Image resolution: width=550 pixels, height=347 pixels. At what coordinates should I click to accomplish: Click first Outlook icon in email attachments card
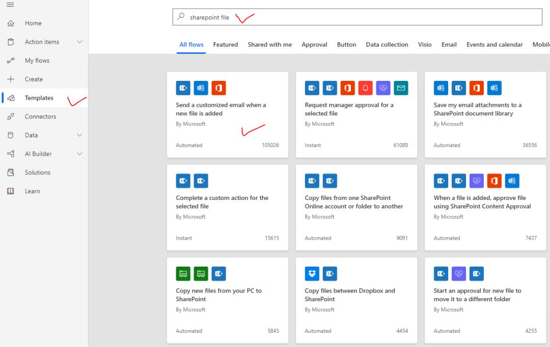coord(441,88)
